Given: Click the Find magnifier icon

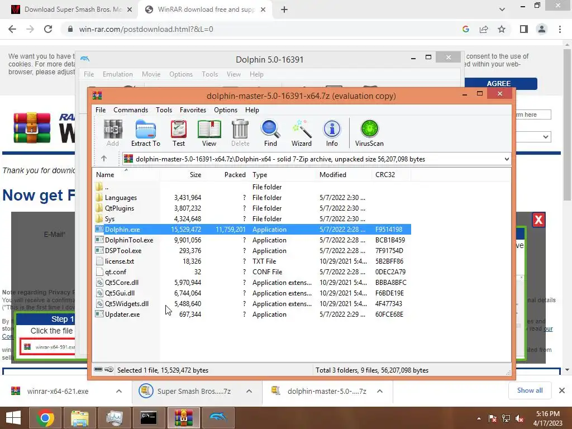Looking at the screenshot, I should (x=270, y=133).
